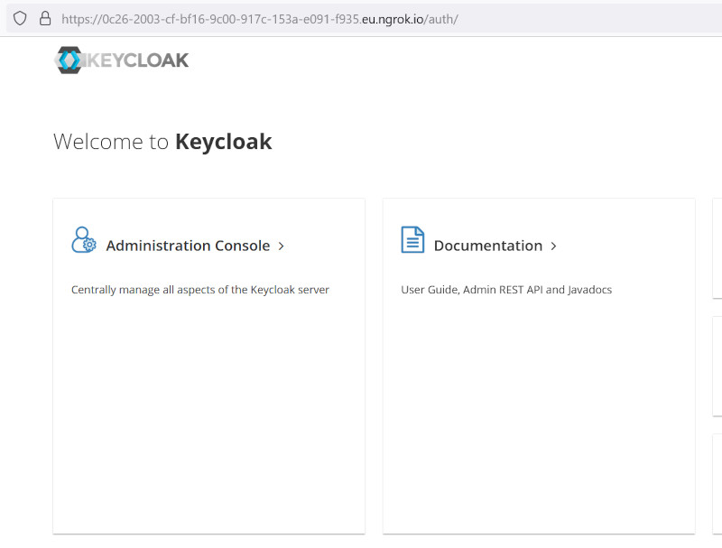The image size is (722, 548).
Task: Click the empty area of Administration Console card
Action: [209, 414]
